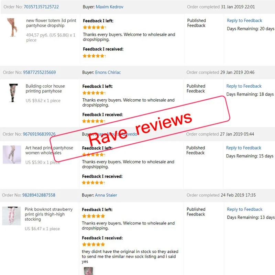Reply to Feedback for the 27 Jan order

coord(244,148)
